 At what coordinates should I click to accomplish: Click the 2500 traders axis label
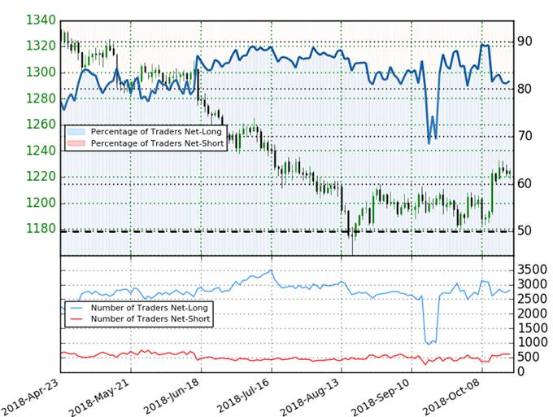coord(532,299)
